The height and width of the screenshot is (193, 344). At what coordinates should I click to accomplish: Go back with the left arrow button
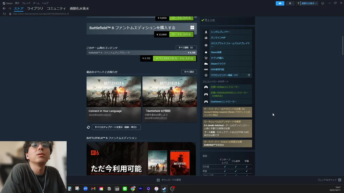click(4, 9)
